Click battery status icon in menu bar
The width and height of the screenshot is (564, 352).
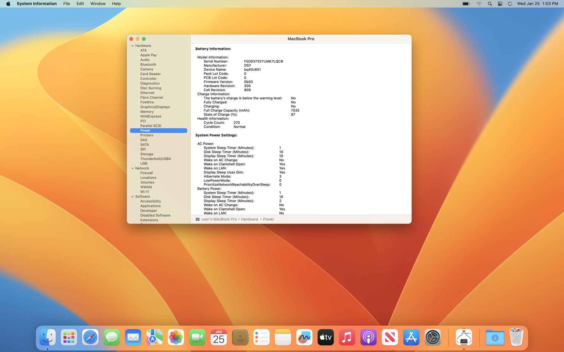pyautogui.click(x=466, y=4)
